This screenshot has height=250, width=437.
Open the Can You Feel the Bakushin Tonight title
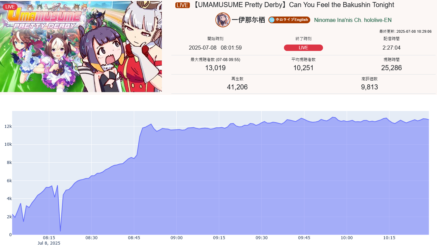pyautogui.click(x=293, y=5)
